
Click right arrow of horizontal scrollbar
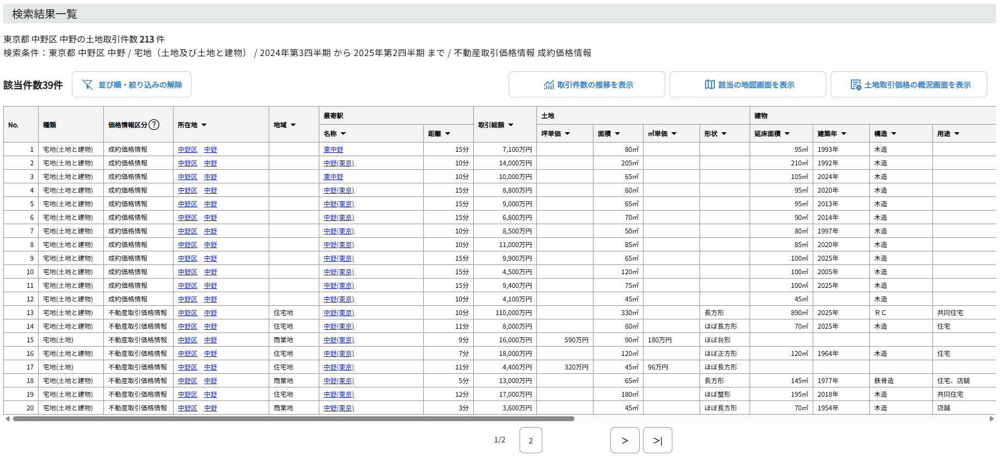click(992, 419)
